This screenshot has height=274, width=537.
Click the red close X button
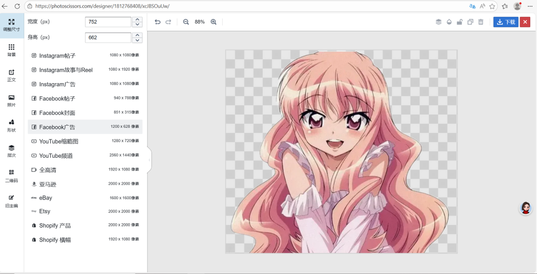click(525, 22)
